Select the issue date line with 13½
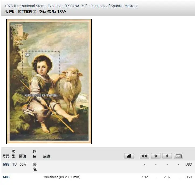Screen dimensions: 195x185 pos(35,12)
